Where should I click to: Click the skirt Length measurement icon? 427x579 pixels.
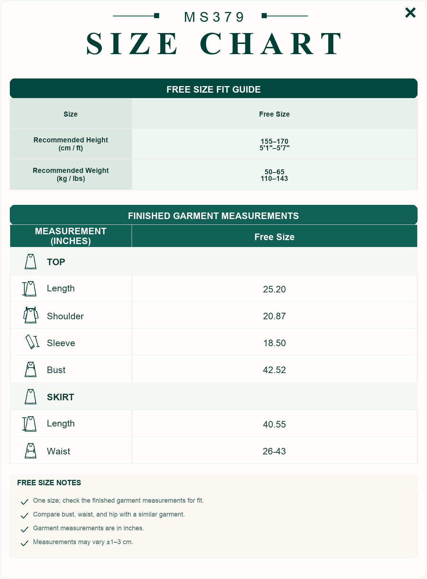click(x=29, y=424)
